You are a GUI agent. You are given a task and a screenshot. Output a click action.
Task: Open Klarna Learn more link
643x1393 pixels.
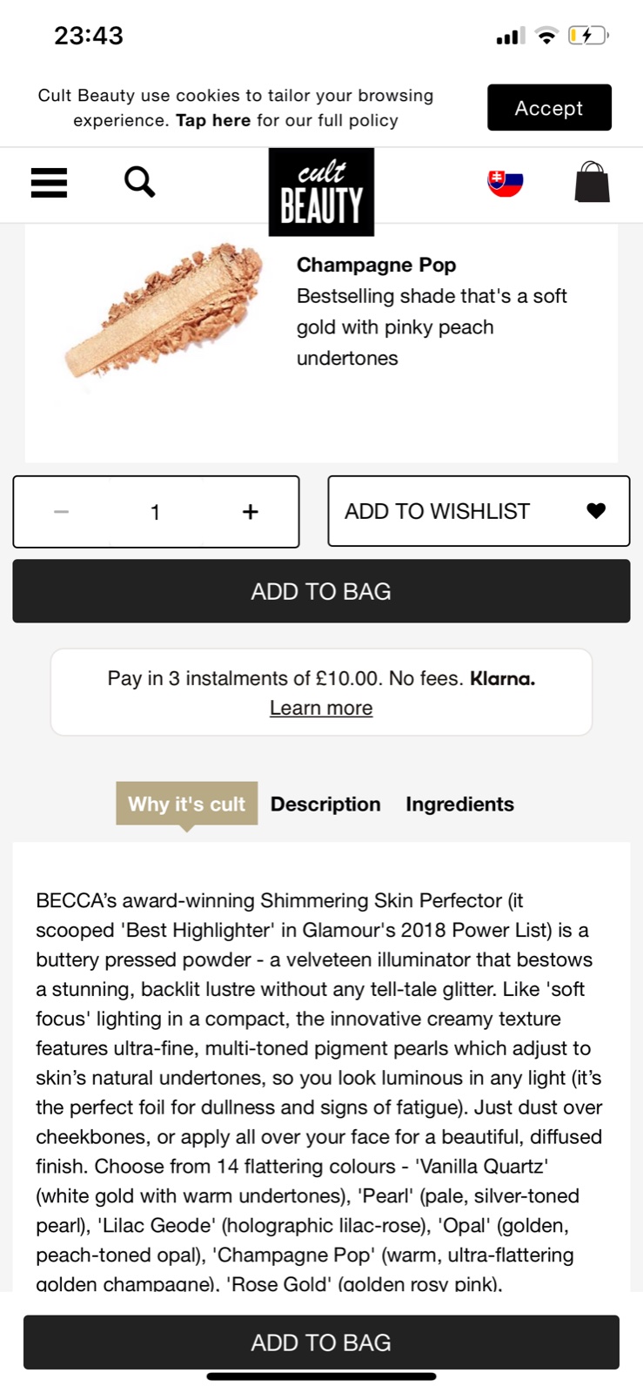321,709
